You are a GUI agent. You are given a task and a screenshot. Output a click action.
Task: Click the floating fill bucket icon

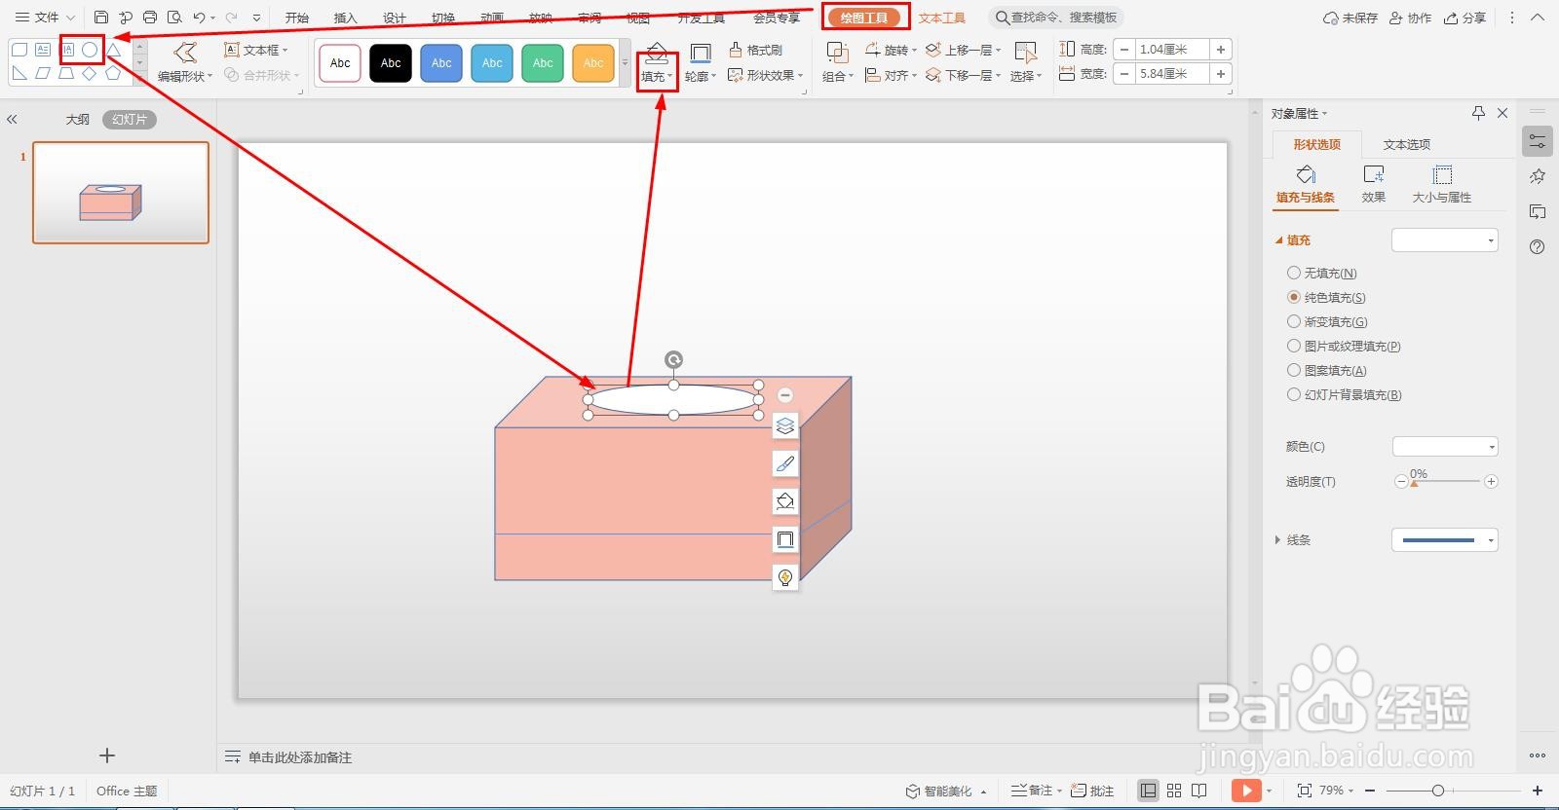click(785, 501)
